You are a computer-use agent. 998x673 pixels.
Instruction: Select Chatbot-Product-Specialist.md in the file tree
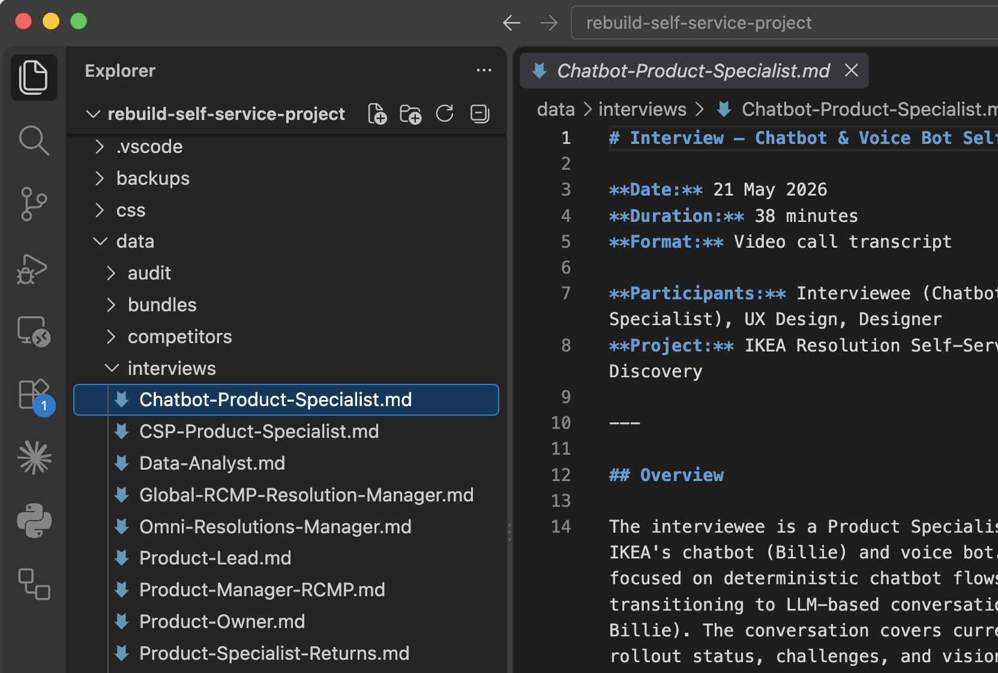[x=286, y=399]
